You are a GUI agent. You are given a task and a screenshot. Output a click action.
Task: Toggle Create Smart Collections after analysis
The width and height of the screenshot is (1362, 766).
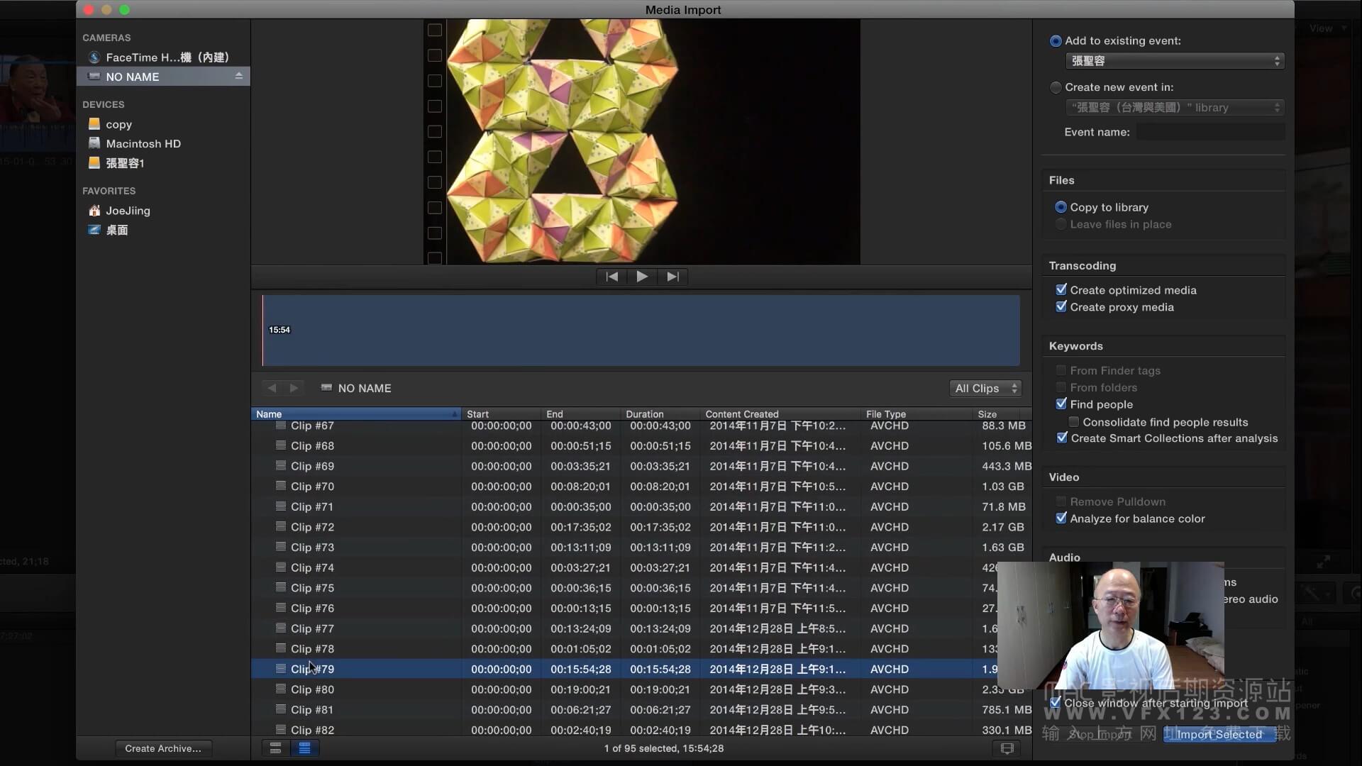pos(1062,438)
